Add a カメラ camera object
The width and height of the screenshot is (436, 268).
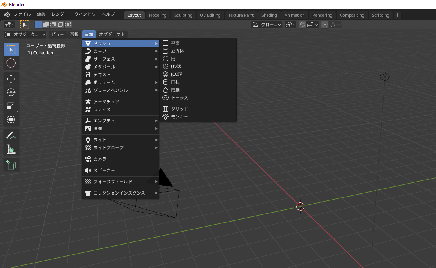click(121, 159)
